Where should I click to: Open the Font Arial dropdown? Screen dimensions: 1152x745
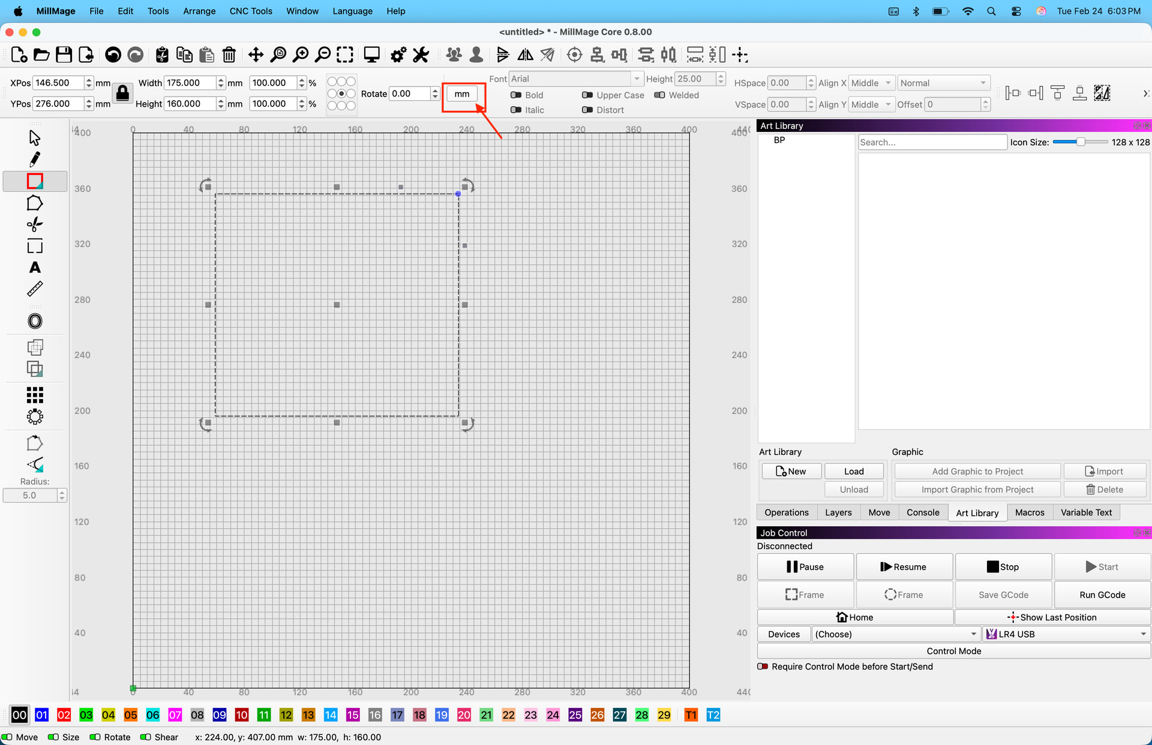(x=575, y=79)
